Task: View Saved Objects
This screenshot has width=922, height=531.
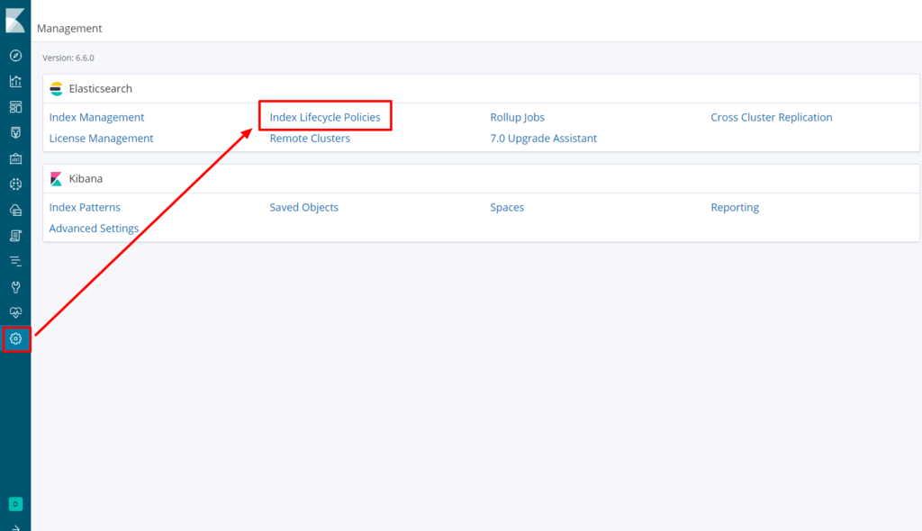Action: pyautogui.click(x=304, y=207)
